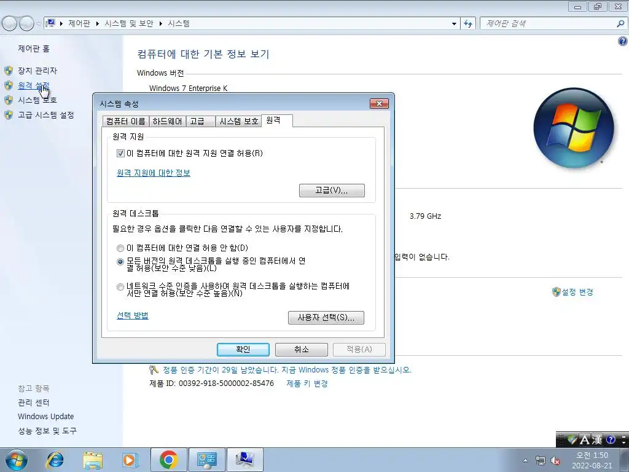This screenshot has width=629, height=472.
Task: Expand the address bar history dropdown
Action: [454, 24]
